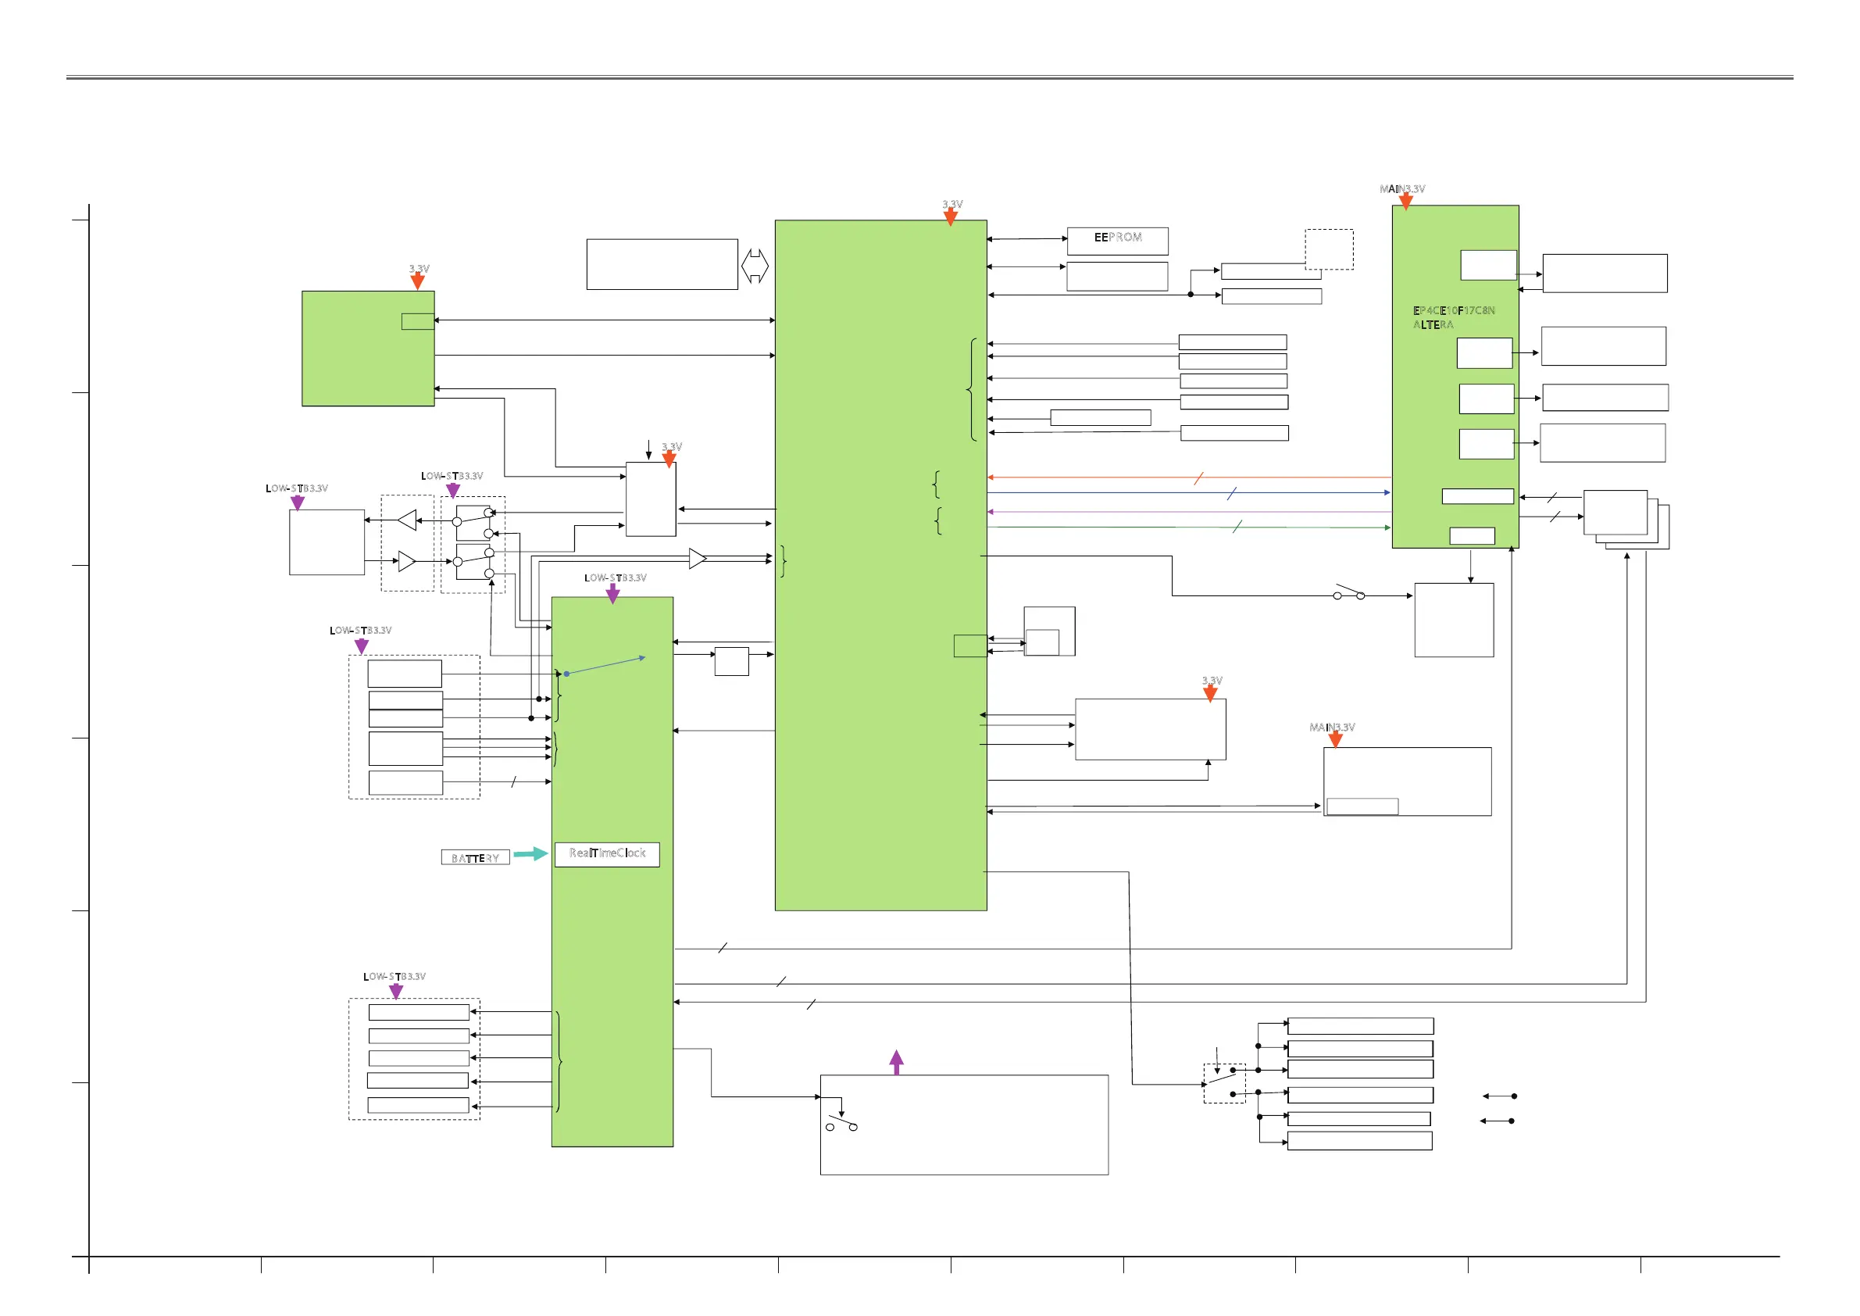
Task: Click the blue dot inside tall green block
Action: [x=566, y=674]
